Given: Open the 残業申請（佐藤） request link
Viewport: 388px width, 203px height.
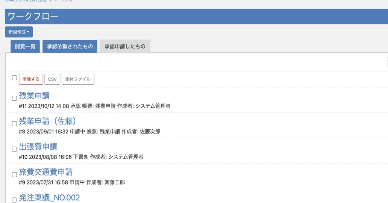Looking at the screenshot, I should click(x=48, y=121).
